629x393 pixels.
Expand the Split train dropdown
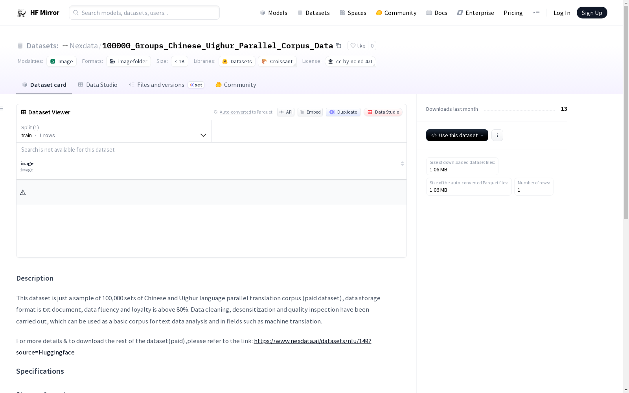114,131
